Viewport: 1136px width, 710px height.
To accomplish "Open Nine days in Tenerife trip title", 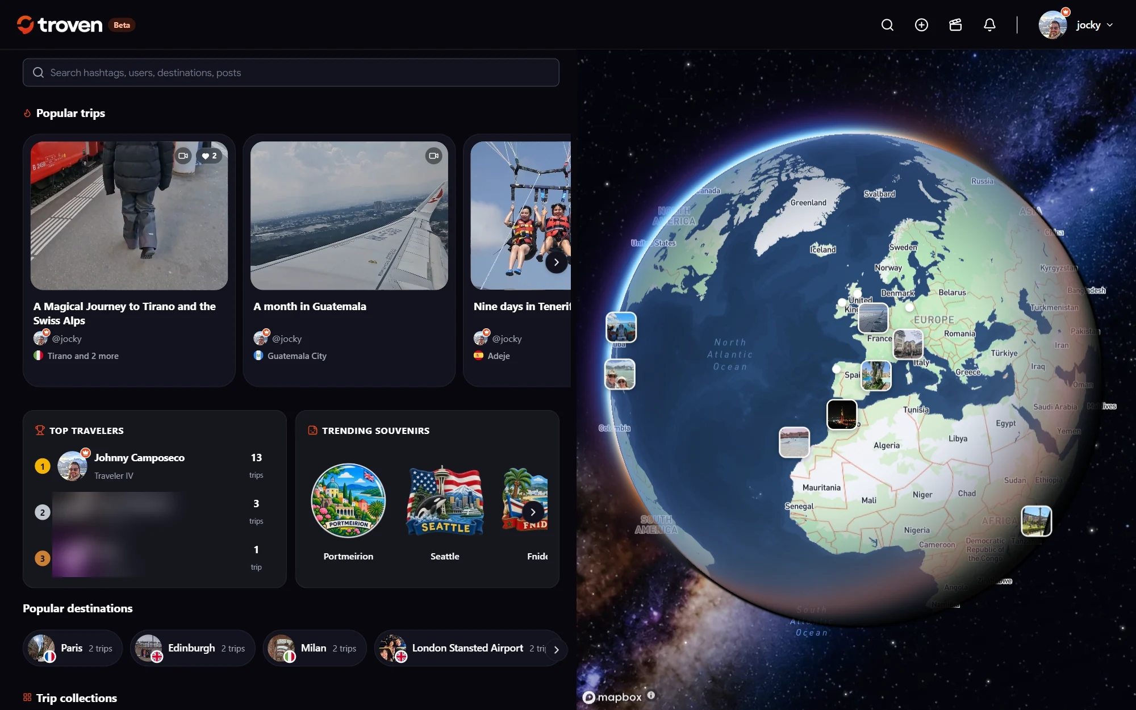I will pyautogui.click(x=522, y=306).
